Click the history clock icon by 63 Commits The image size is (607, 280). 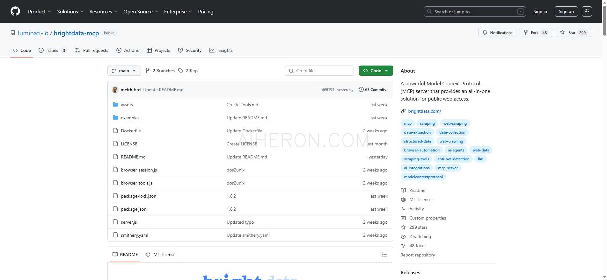(361, 89)
